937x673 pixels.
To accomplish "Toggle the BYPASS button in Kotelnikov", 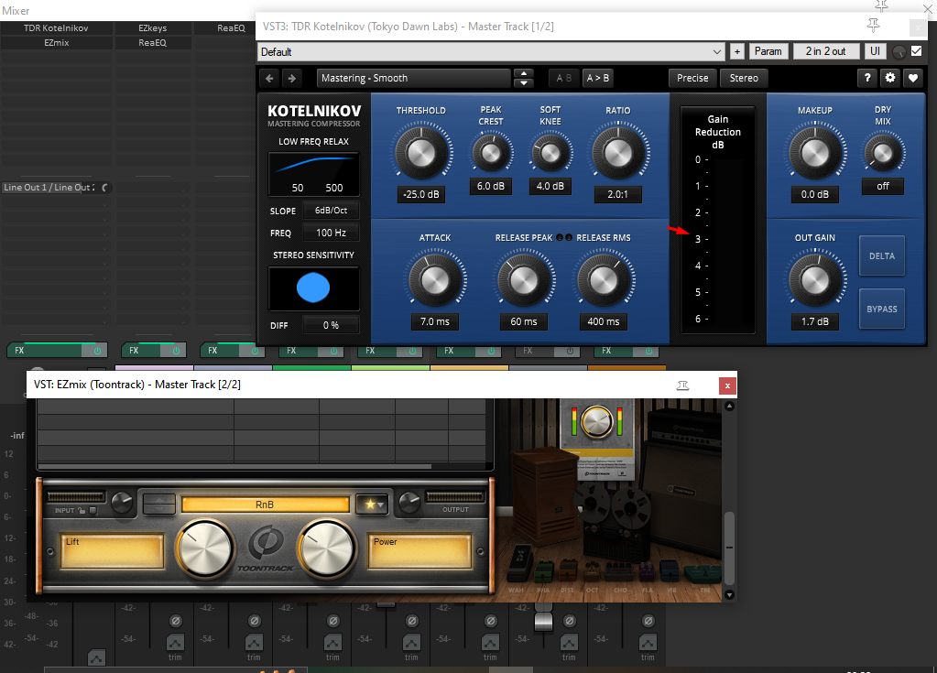I will click(881, 309).
